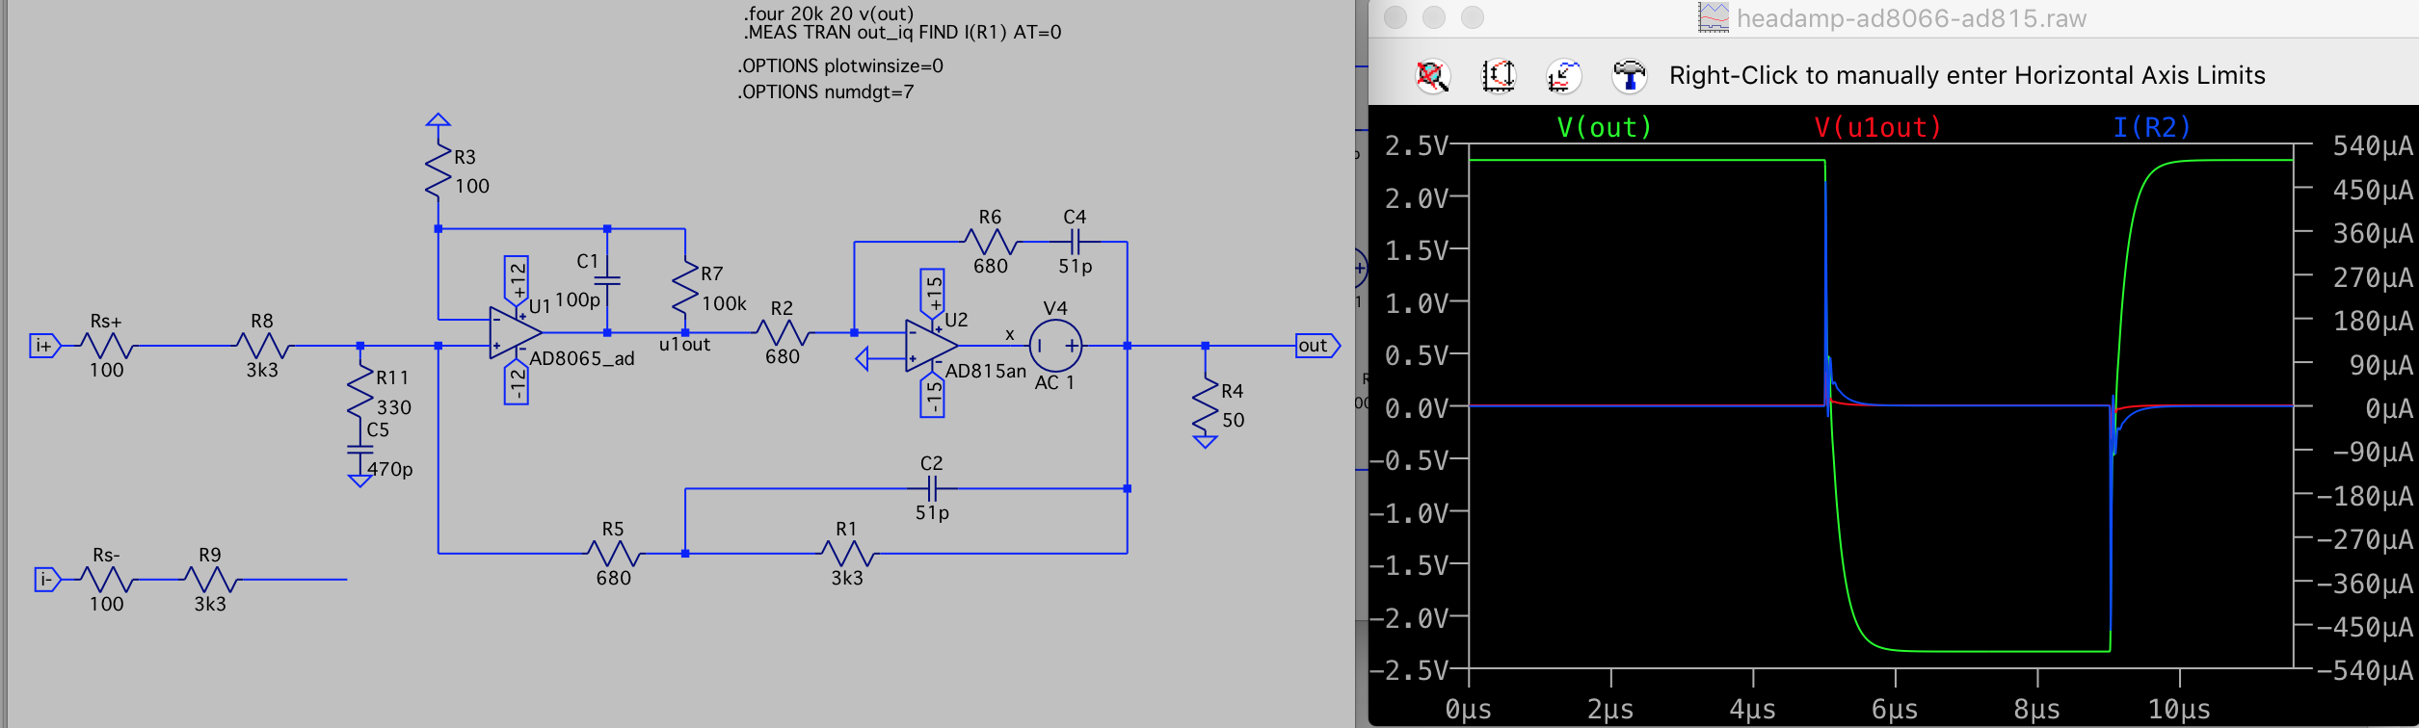Select capacitor C2 symbol
2419x728 pixels.
[932, 489]
